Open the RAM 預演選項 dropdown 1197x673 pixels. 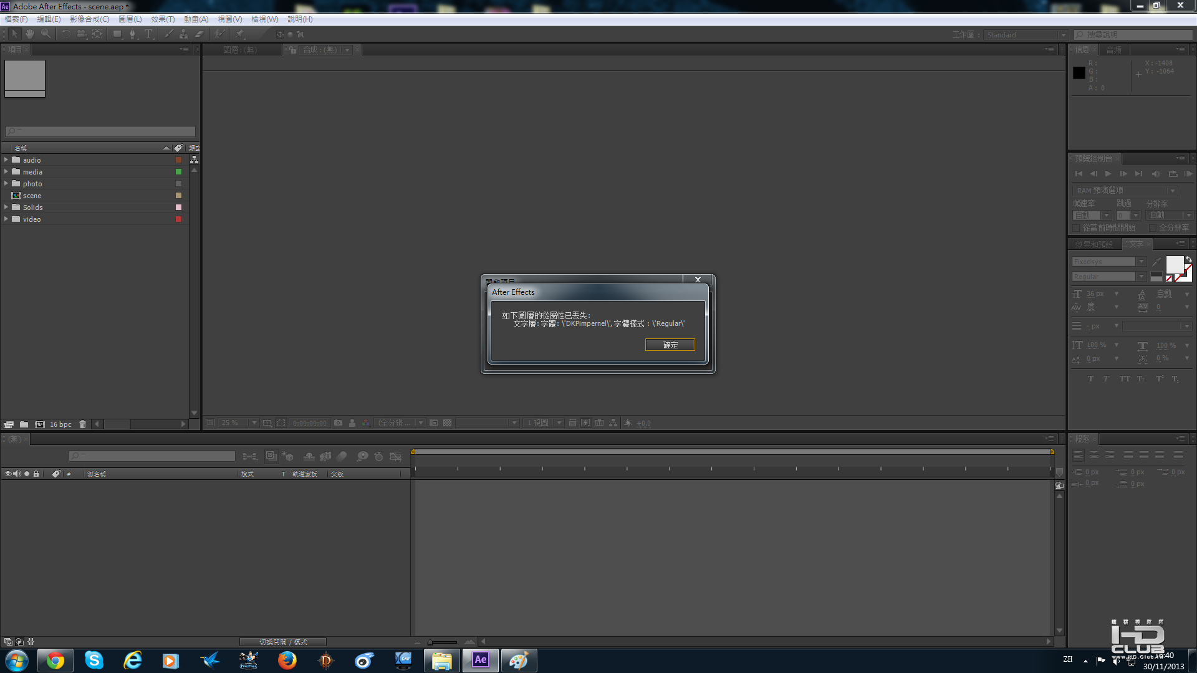click(x=1172, y=191)
